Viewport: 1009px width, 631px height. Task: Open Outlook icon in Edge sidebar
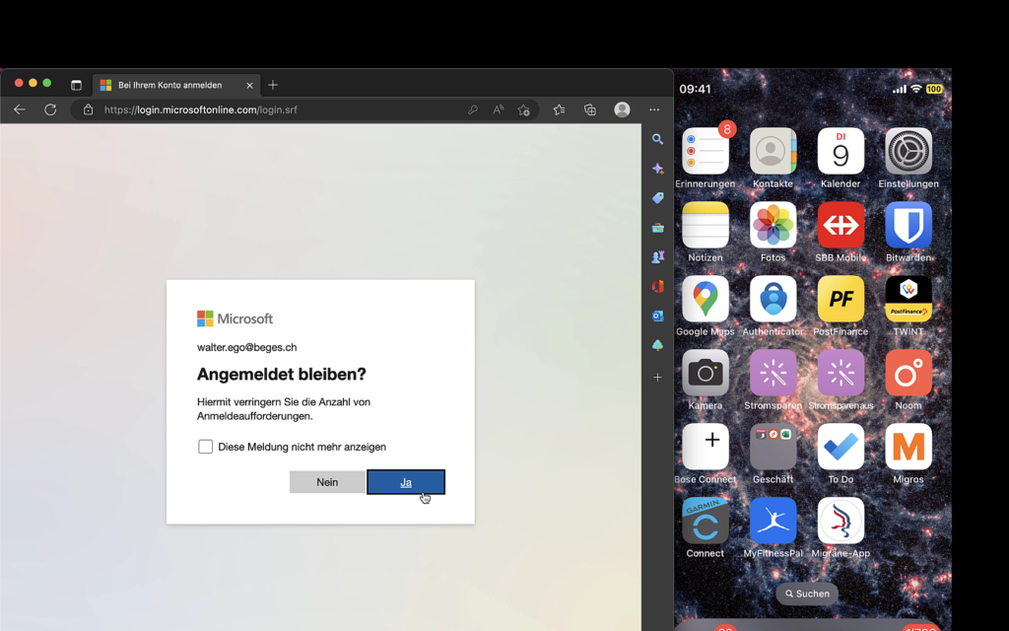point(657,316)
